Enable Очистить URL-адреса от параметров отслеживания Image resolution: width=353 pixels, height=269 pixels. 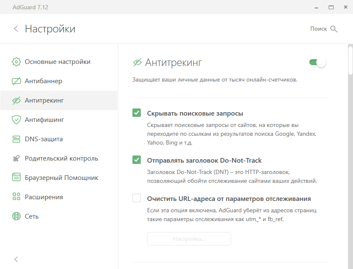pos(137,198)
